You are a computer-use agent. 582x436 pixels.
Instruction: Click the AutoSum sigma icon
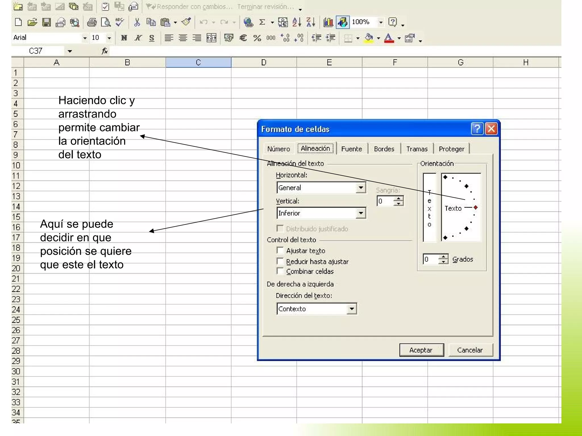pos(262,22)
